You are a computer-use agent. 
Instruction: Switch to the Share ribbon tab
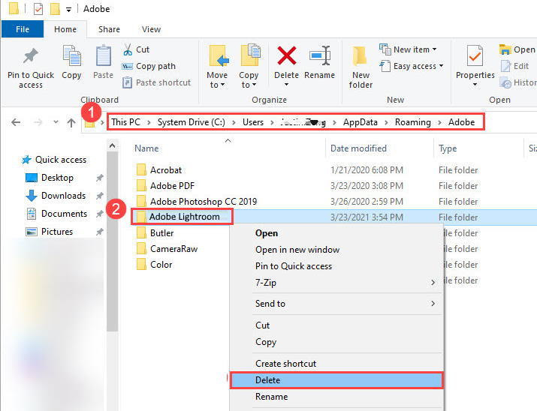pos(109,29)
